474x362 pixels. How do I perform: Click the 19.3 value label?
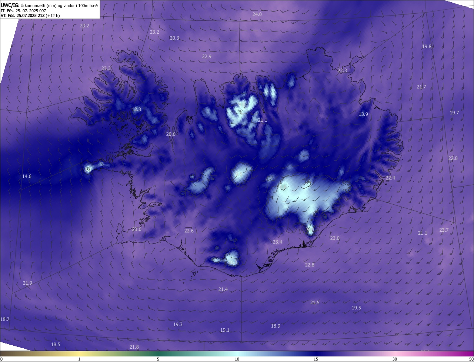point(178,324)
